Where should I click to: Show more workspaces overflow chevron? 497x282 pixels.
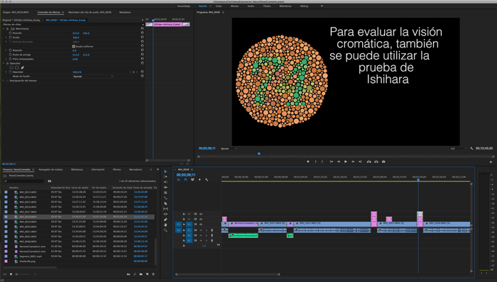tap(322, 6)
